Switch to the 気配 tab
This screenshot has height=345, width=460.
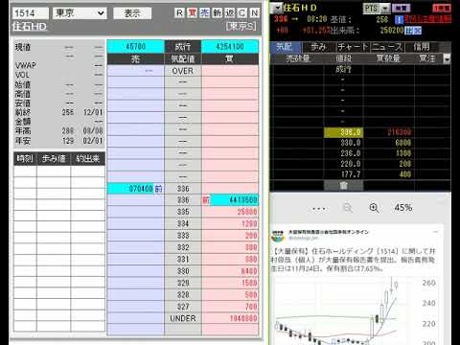pyautogui.click(x=285, y=47)
